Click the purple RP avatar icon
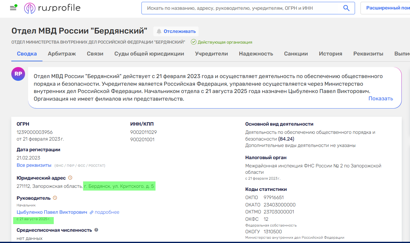 (18, 74)
